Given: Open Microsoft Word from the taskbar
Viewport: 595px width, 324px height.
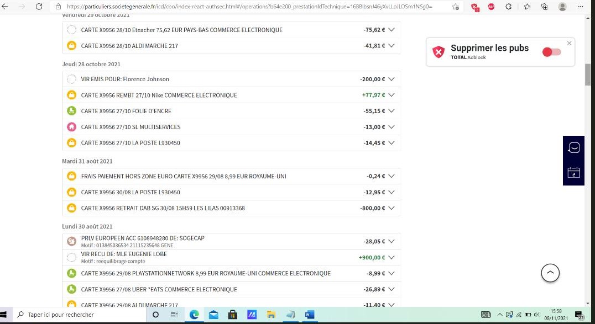Looking at the screenshot, I should tap(310, 315).
